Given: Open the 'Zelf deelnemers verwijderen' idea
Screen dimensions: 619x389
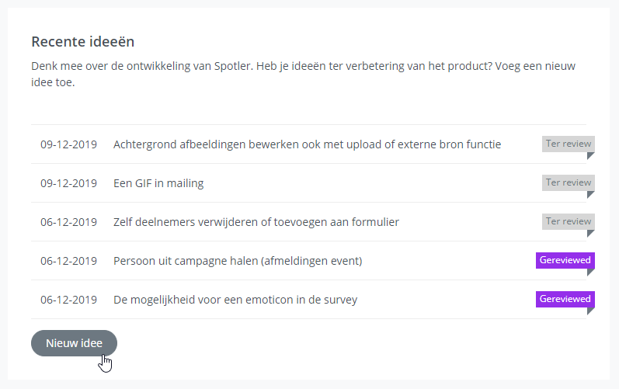Looking at the screenshot, I should click(256, 222).
